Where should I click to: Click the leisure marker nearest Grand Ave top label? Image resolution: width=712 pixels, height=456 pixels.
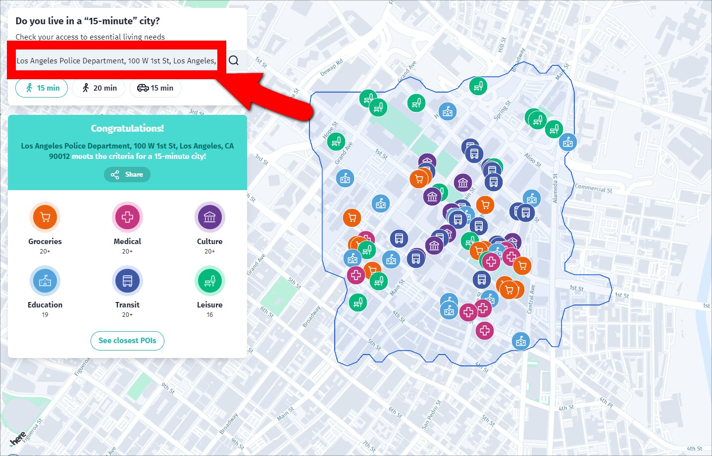point(416,103)
